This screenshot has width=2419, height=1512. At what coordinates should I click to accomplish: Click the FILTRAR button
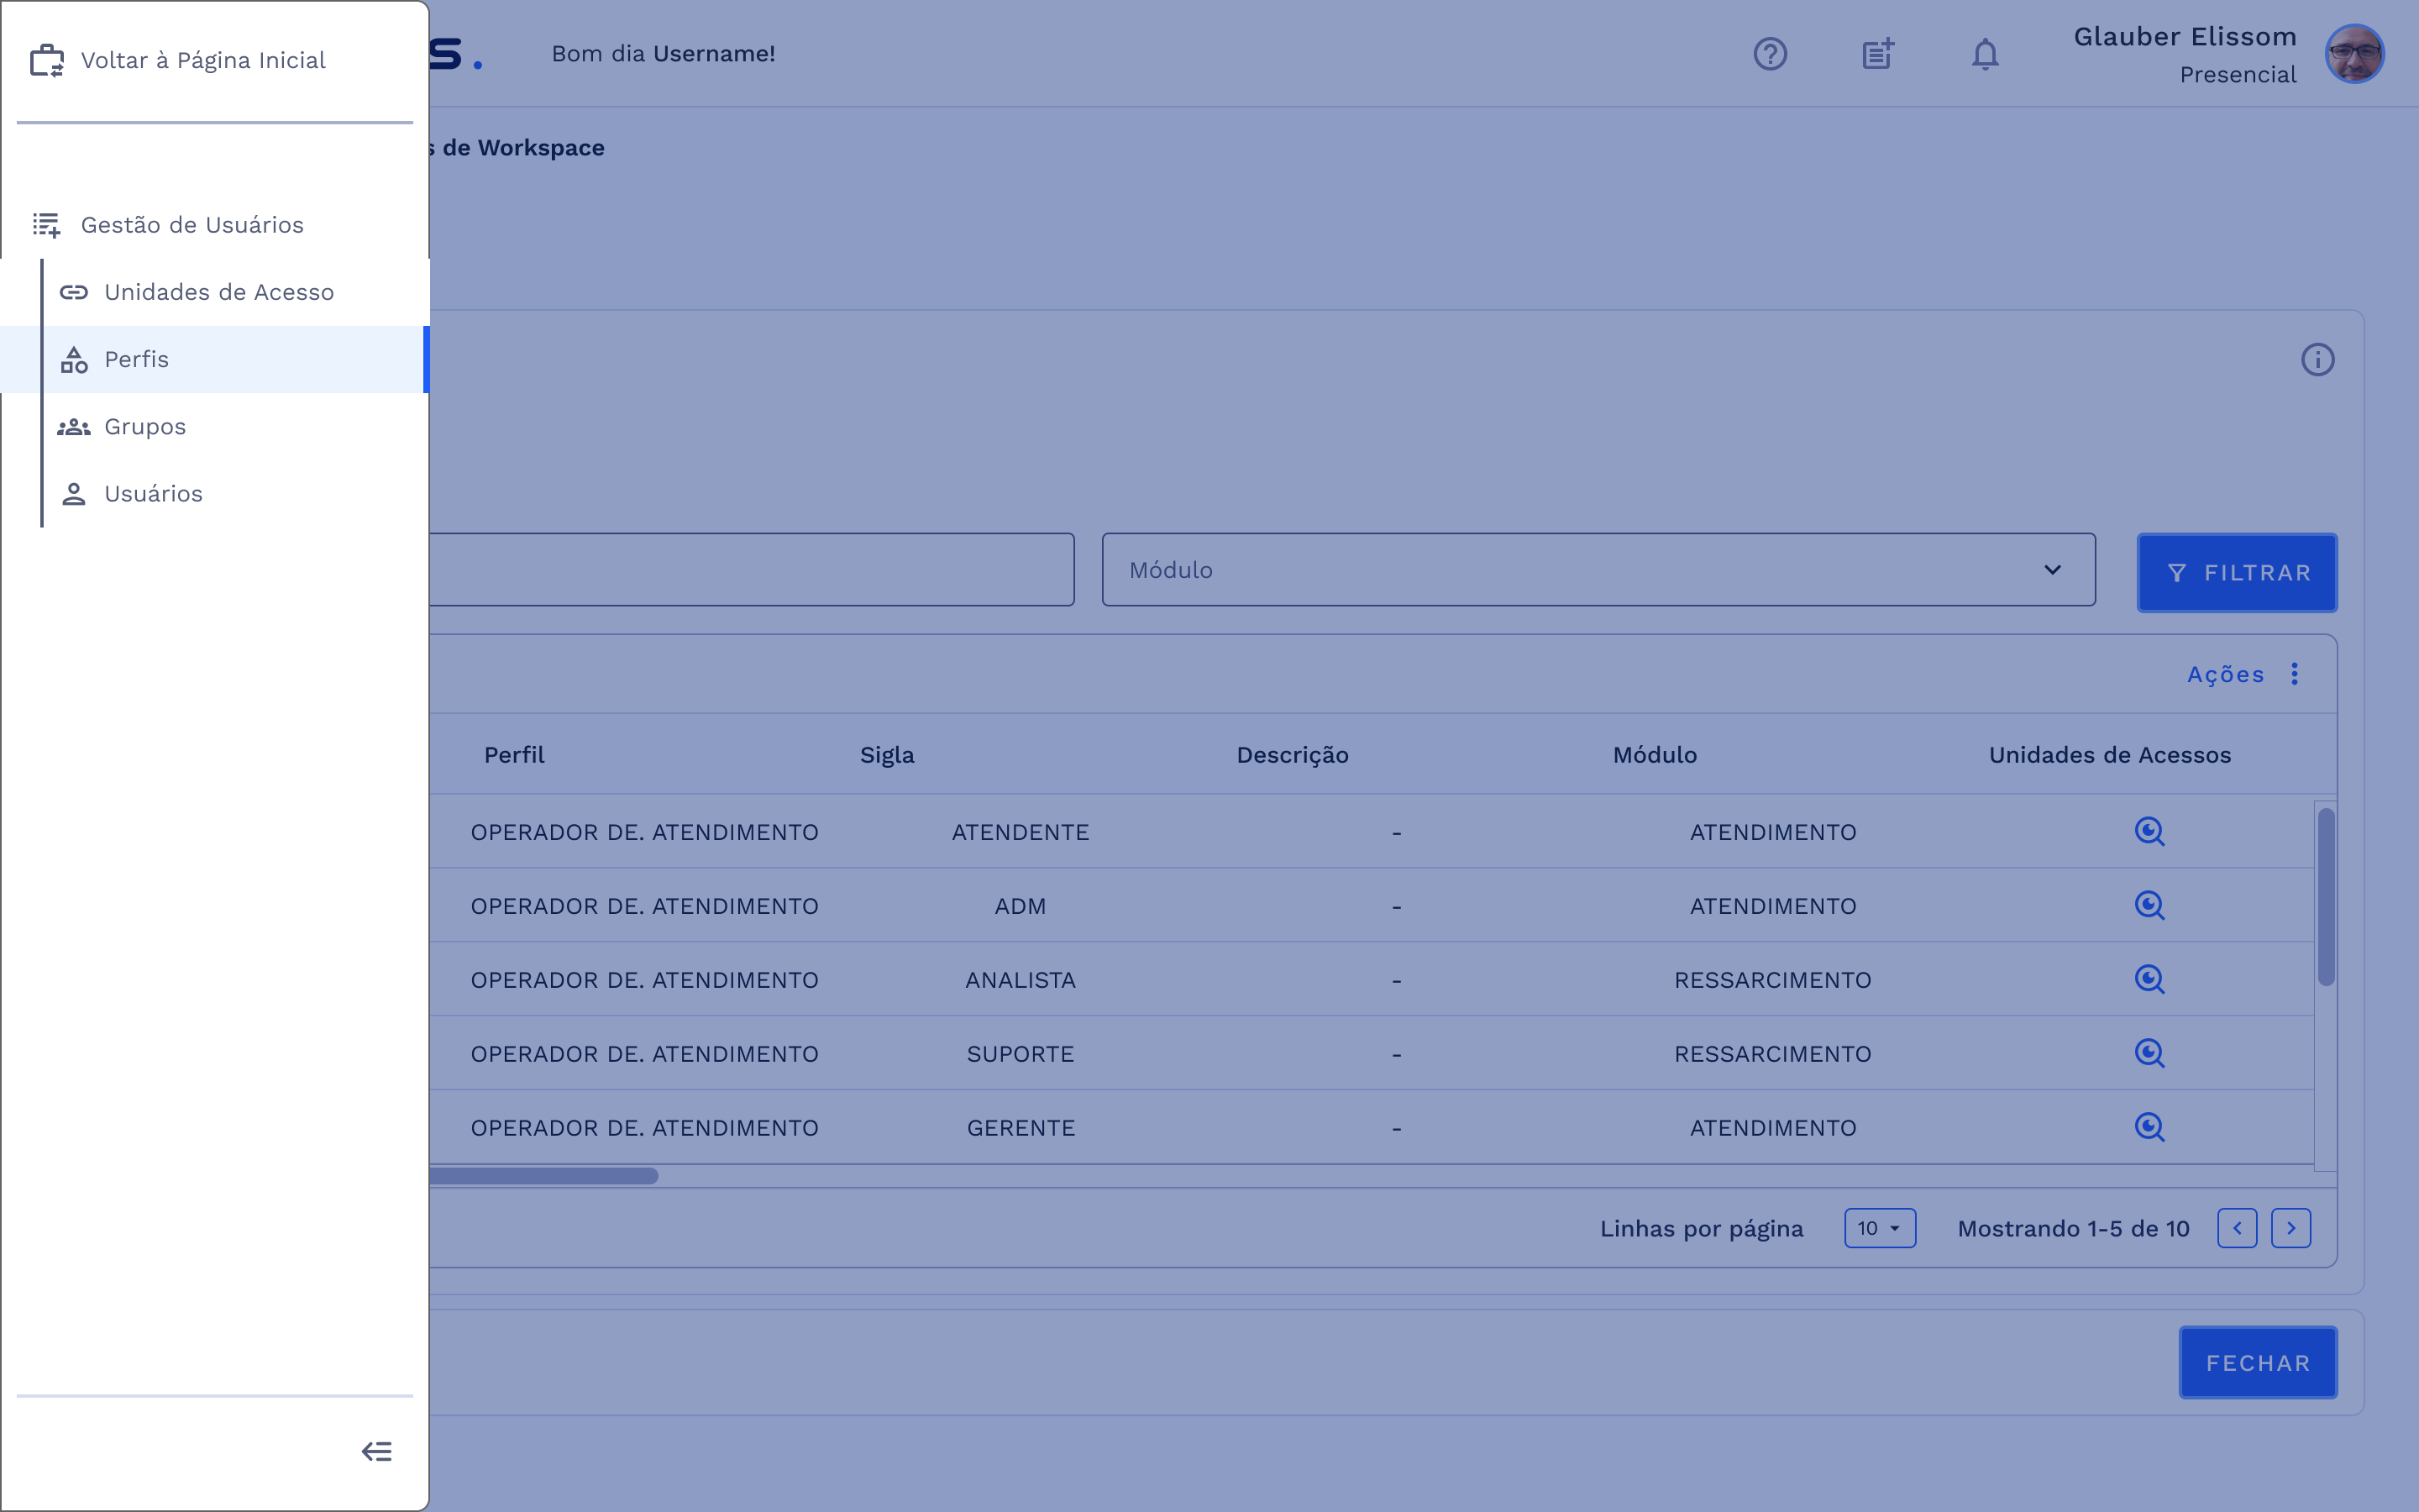[x=2236, y=573]
